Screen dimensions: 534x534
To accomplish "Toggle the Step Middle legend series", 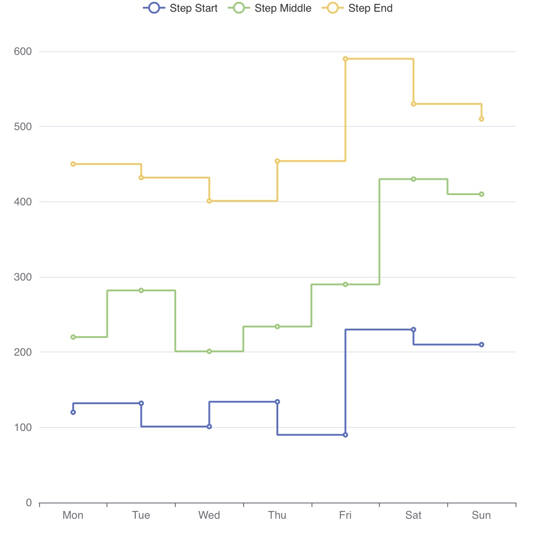I will click(283, 8).
